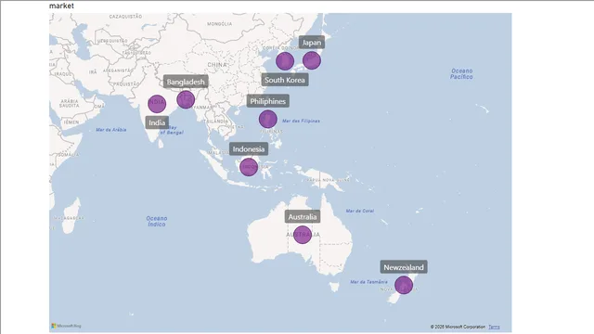Viewport: 594px width, 334px height.
Task: Select the India purple bubble
Action: tap(157, 103)
